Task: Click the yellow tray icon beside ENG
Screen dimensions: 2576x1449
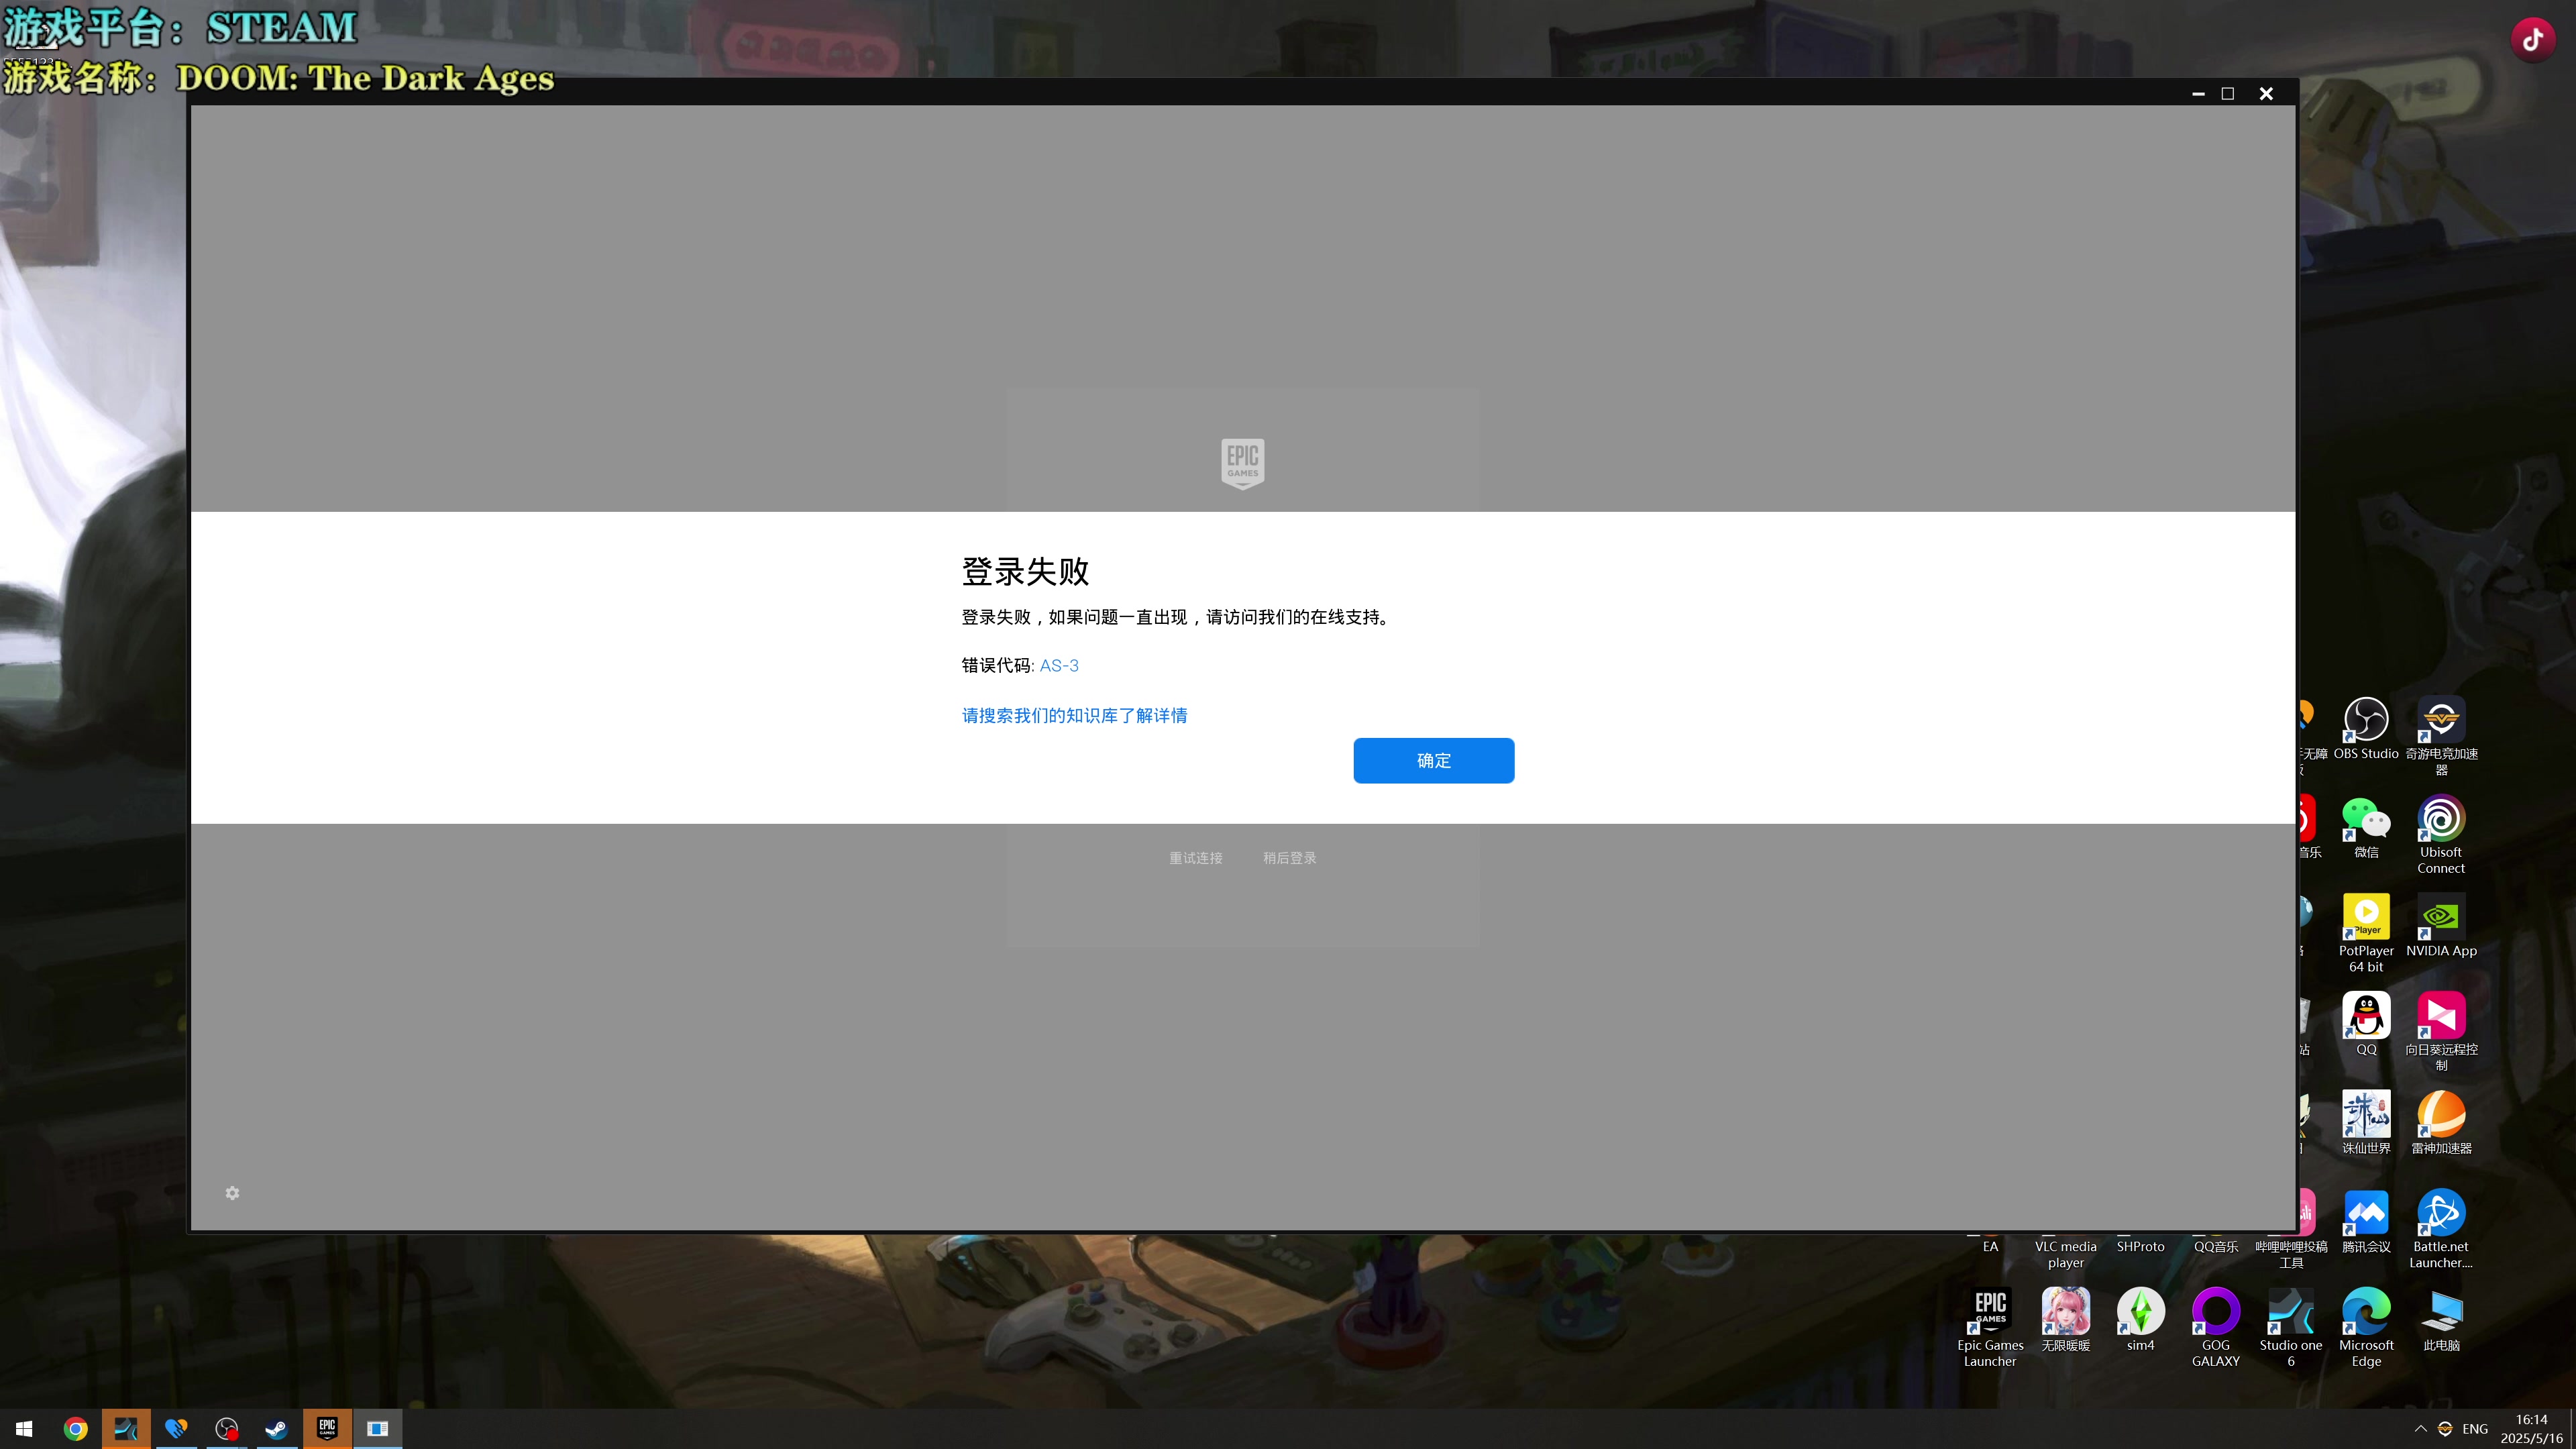Action: [2445, 1429]
